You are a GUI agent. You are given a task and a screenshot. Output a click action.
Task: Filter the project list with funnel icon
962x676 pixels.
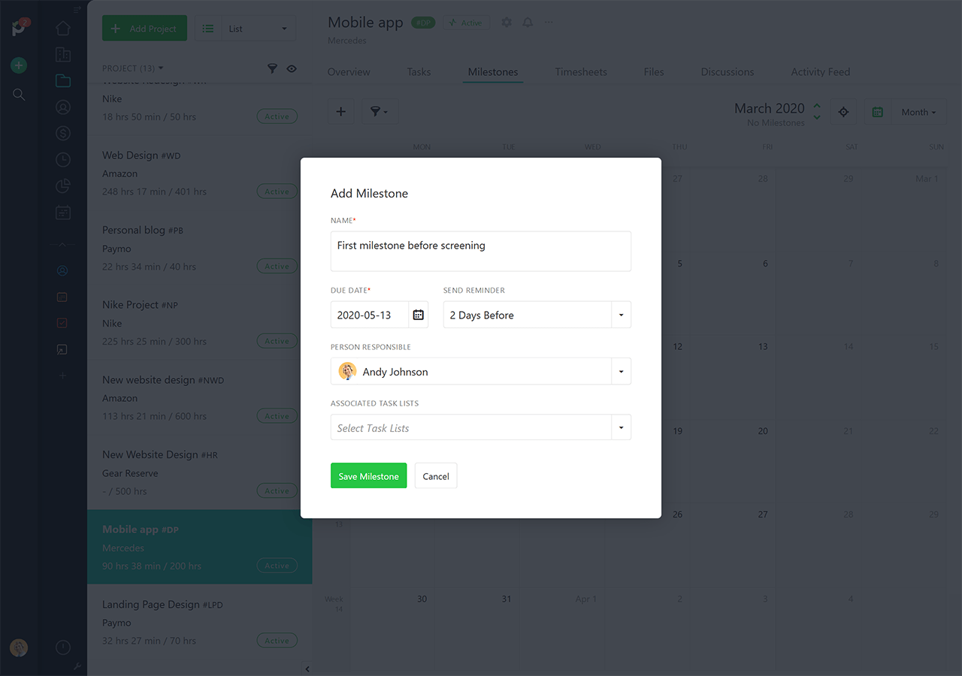(273, 68)
